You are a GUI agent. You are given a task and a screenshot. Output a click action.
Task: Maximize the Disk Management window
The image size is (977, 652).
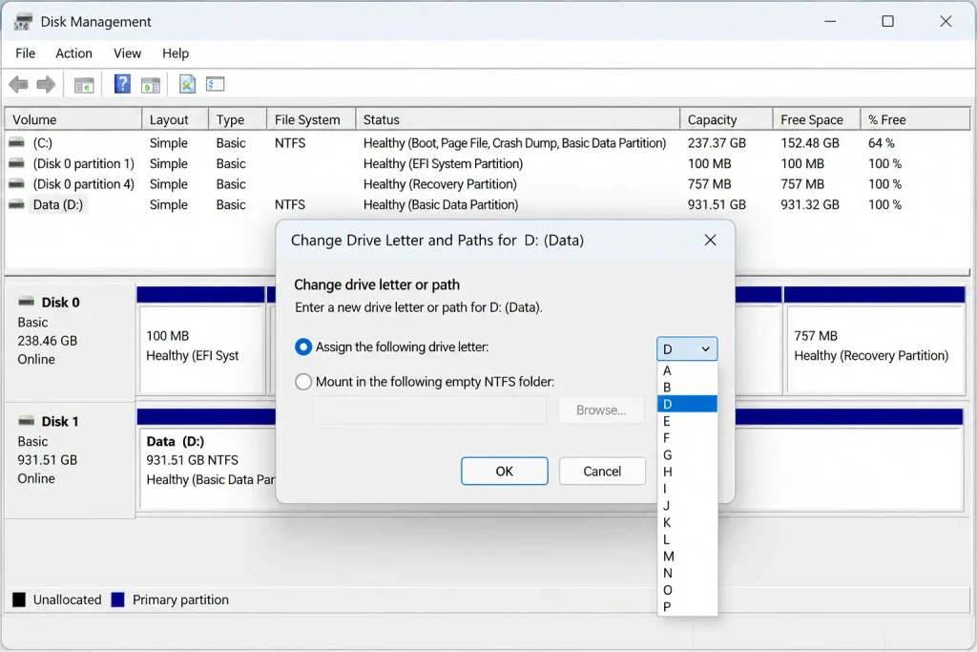[x=888, y=22]
